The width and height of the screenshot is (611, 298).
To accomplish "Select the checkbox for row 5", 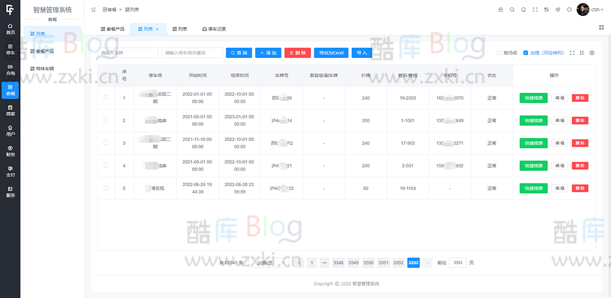I will [106, 188].
